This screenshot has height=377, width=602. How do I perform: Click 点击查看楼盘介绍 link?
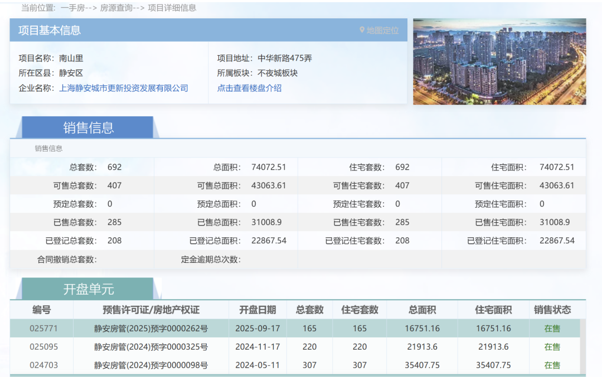[x=249, y=88]
